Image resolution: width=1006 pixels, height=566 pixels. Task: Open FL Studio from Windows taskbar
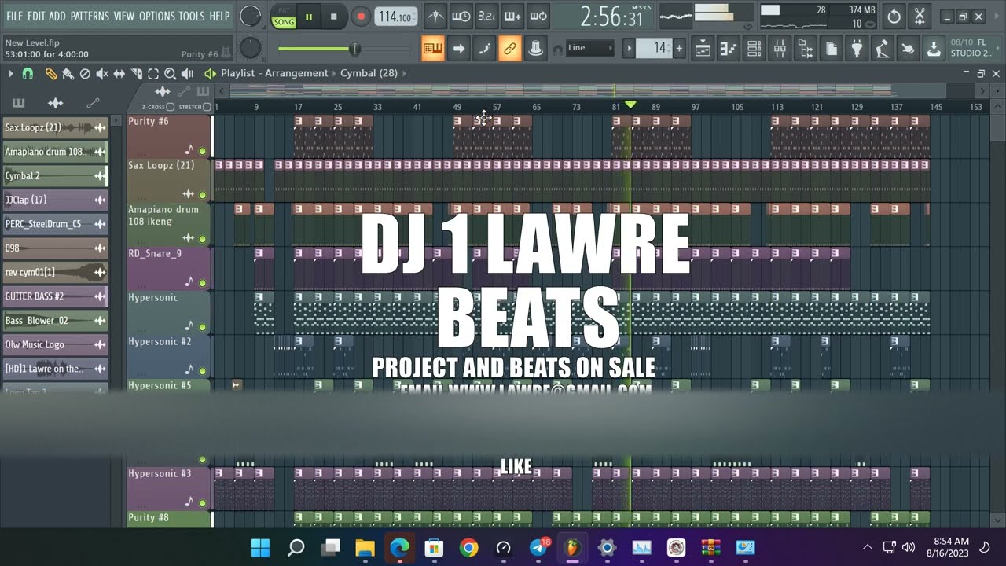pyautogui.click(x=572, y=547)
